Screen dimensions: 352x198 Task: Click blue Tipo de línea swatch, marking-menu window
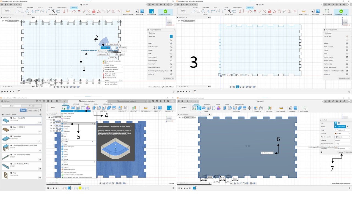(171, 36)
